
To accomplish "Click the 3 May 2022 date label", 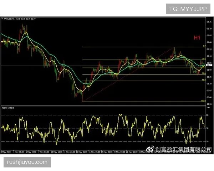I will [x=6, y=152].
